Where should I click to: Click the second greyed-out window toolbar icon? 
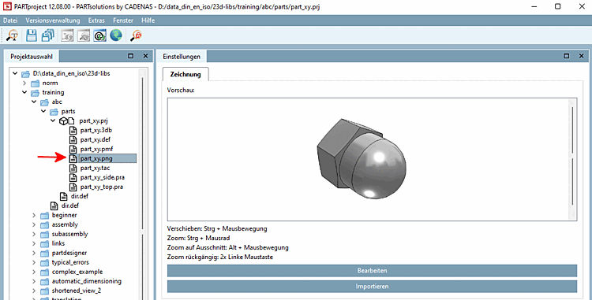tap(84, 35)
